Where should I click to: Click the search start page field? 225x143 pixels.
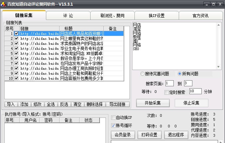tap(169, 83)
